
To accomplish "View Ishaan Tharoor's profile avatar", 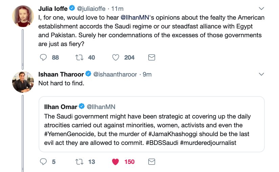I will (x=23, y=82).
